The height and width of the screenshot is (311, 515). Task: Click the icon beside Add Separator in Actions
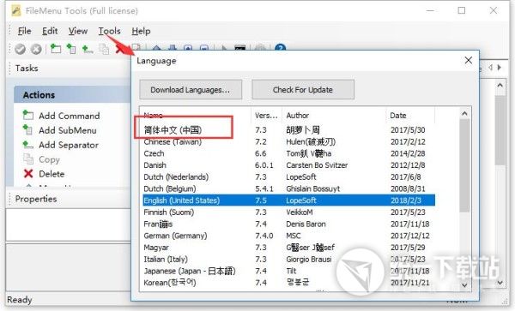[28, 145]
